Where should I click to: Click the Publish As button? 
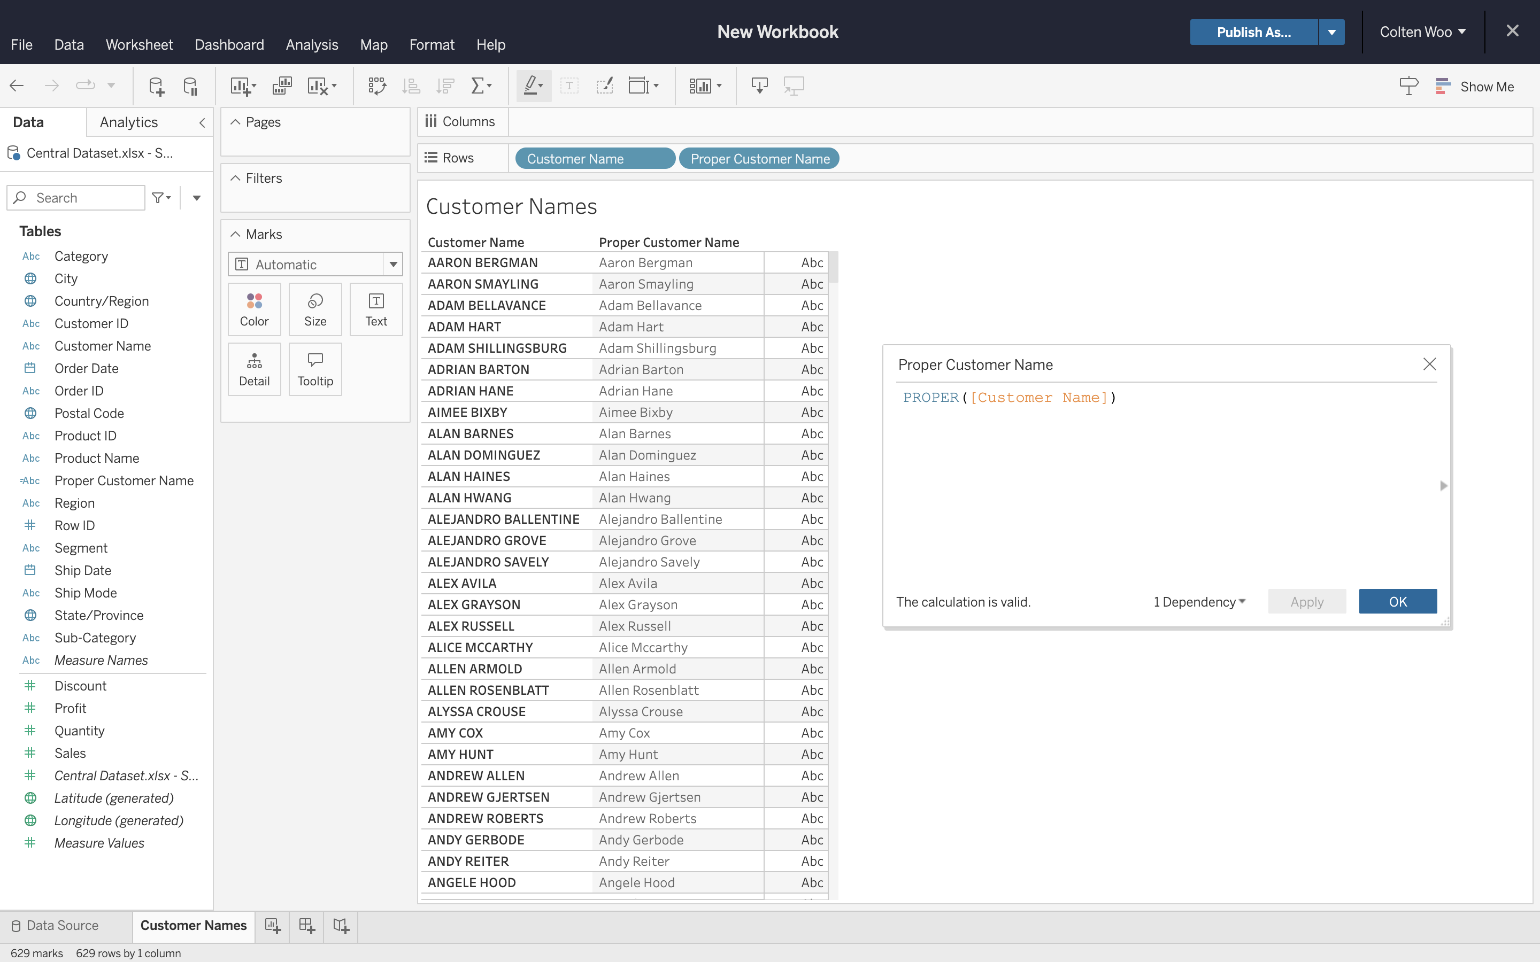click(x=1253, y=33)
